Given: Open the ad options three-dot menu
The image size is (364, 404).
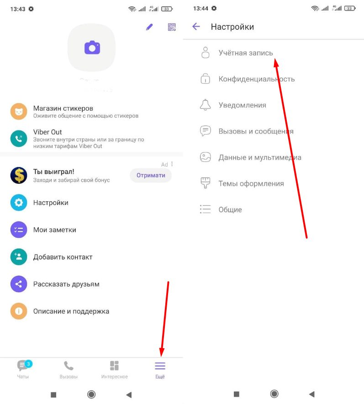Looking at the screenshot, I should pos(172,164).
